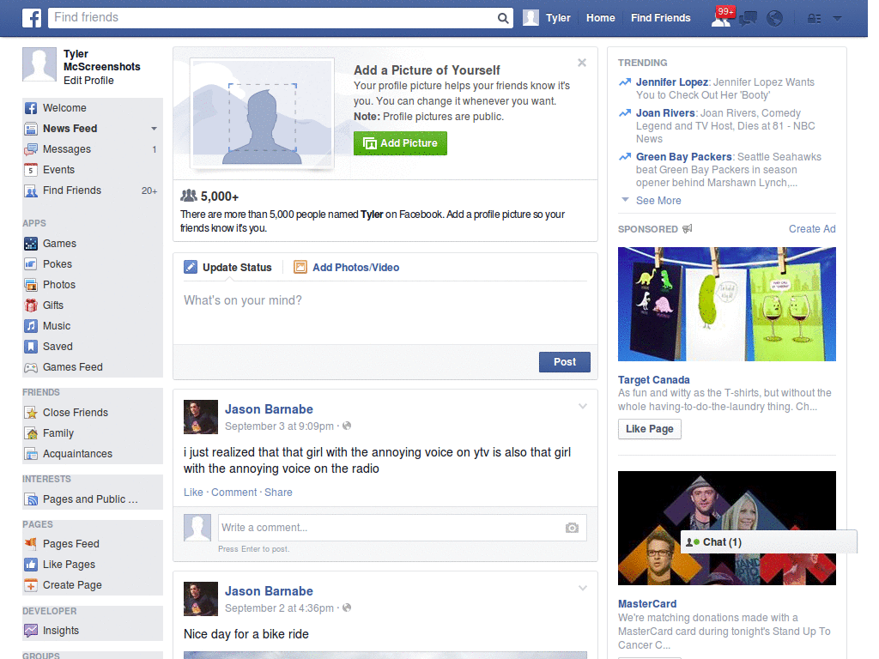
Task: Open privacy shortcuts lock icon
Action: pyautogui.click(x=814, y=19)
